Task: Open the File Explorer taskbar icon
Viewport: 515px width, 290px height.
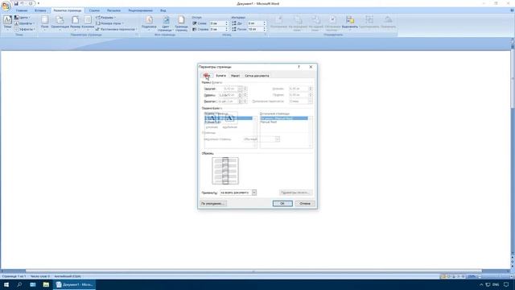Action: coord(46,284)
